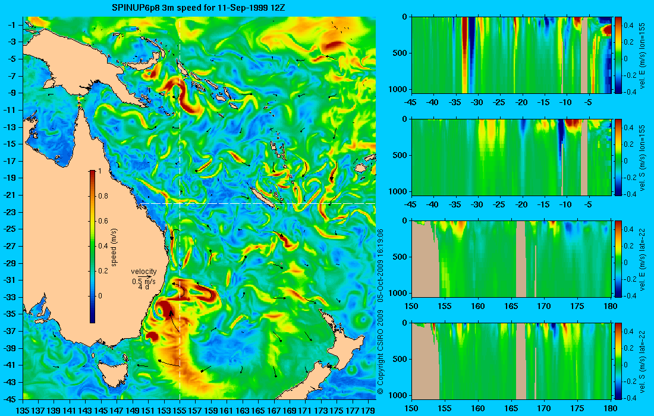Click colorbar of the vel. S lon=155 panel
This screenshot has height=416, width=654.
(x=618, y=157)
